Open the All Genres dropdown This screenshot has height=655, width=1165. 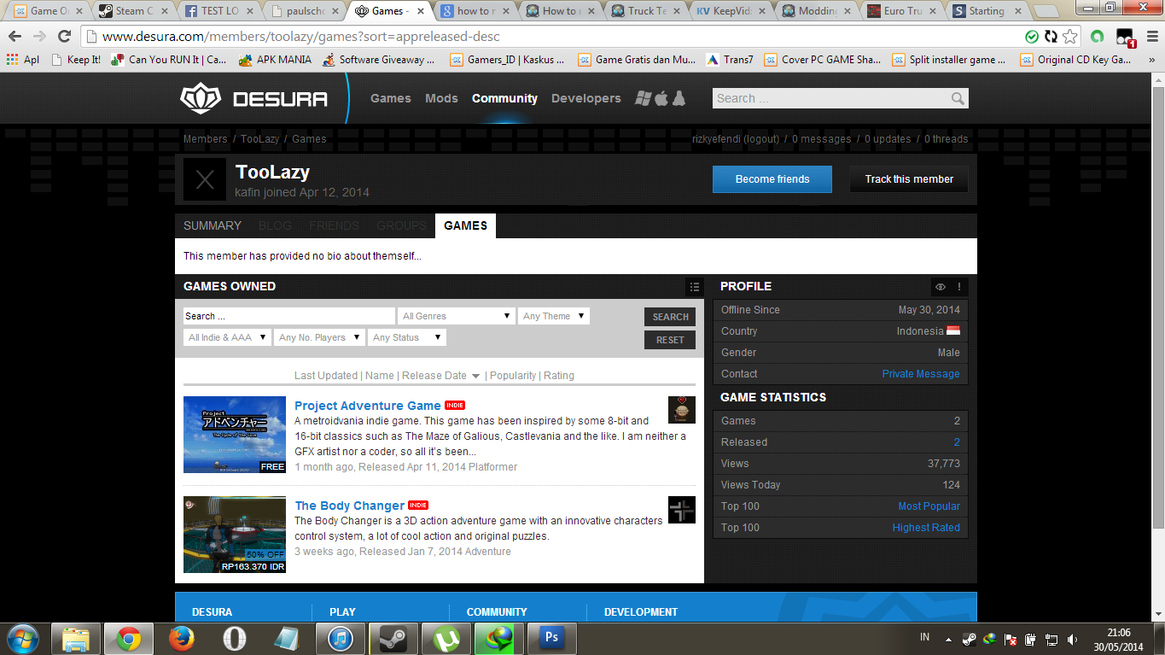pyautogui.click(x=457, y=316)
